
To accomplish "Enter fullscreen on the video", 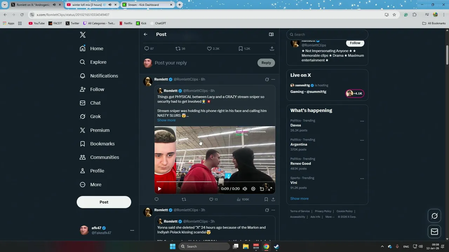I will 270,189.
